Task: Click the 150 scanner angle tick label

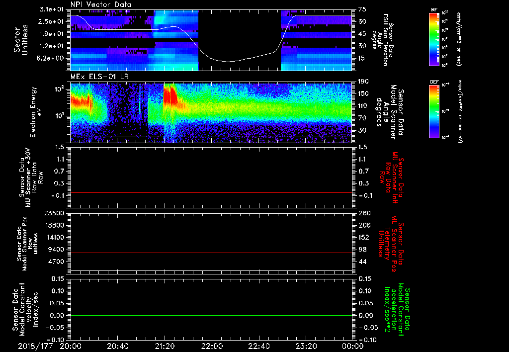Action: pyautogui.click(x=364, y=94)
